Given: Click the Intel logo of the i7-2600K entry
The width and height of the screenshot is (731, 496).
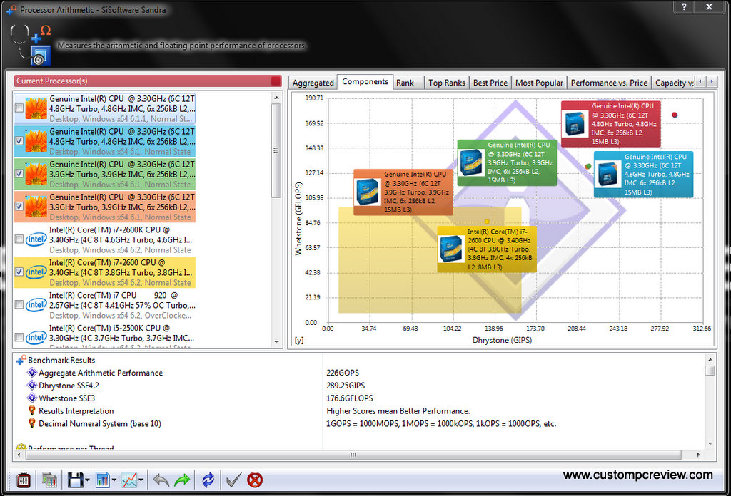Looking at the screenshot, I should (x=36, y=239).
